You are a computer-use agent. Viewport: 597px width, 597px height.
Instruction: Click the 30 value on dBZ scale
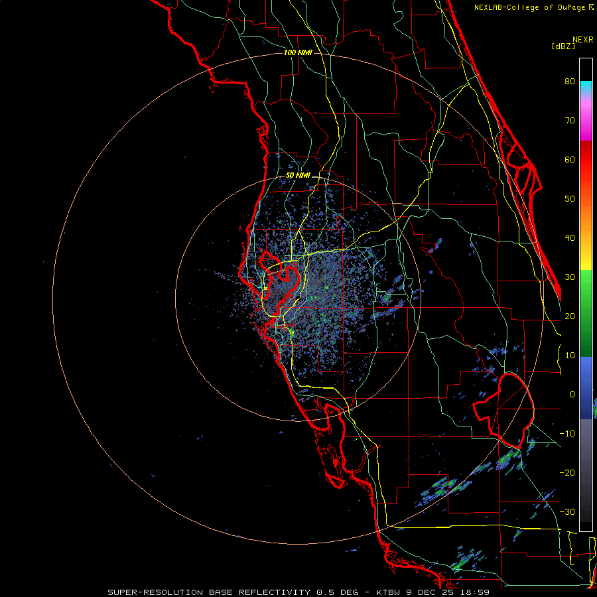[x=570, y=277]
